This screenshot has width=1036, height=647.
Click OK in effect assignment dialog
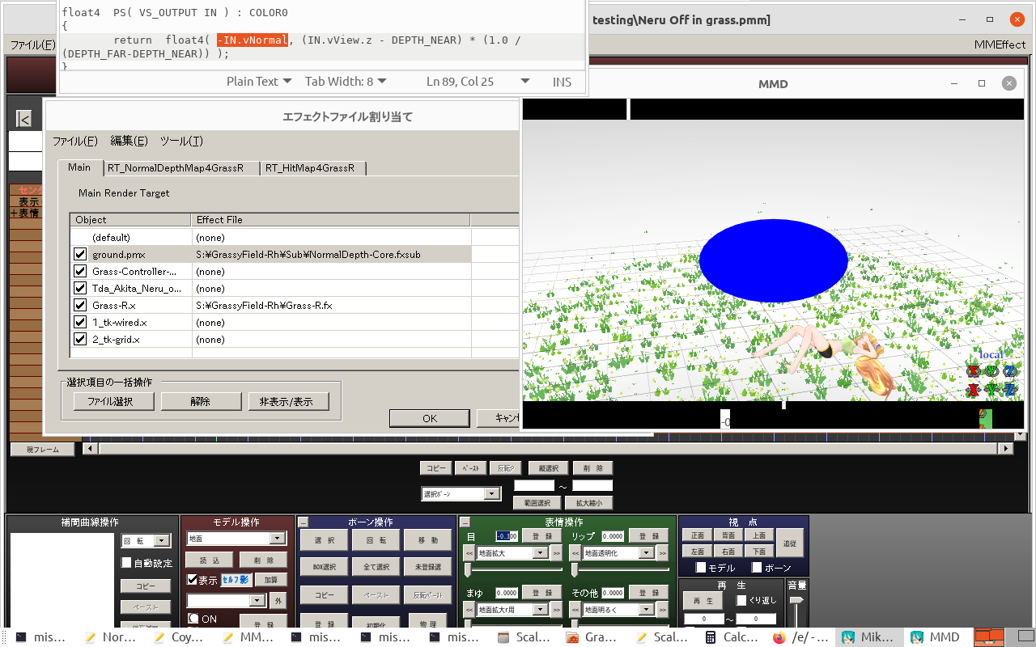[430, 418]
